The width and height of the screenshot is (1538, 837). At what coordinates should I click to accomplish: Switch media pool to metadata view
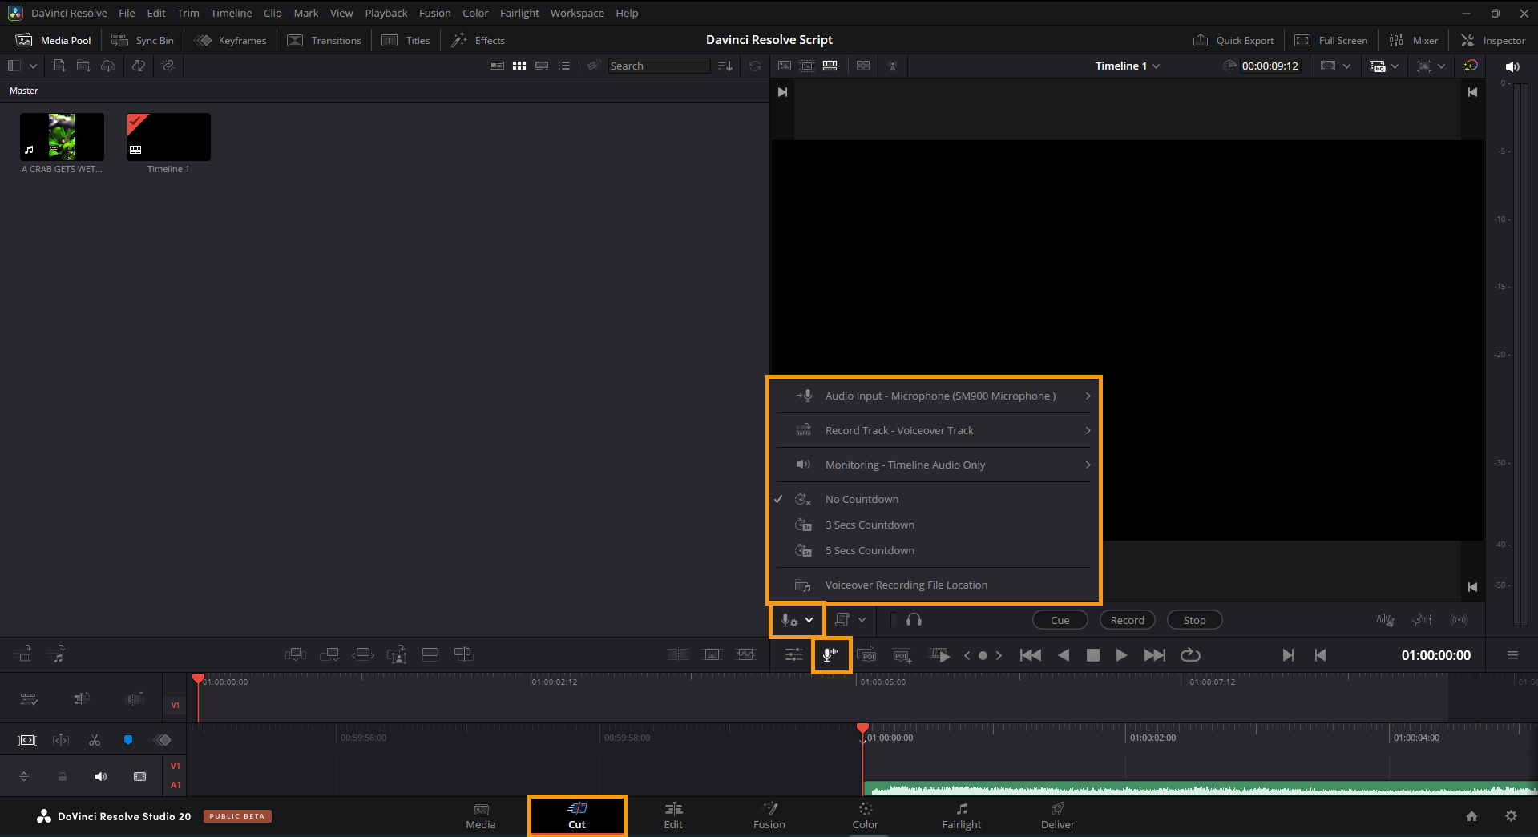497,66
